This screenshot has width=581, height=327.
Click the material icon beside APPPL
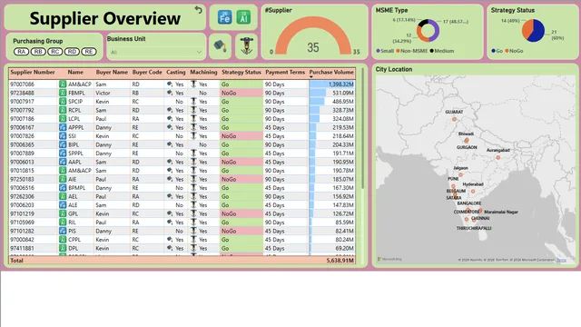(x=63, y=127)
